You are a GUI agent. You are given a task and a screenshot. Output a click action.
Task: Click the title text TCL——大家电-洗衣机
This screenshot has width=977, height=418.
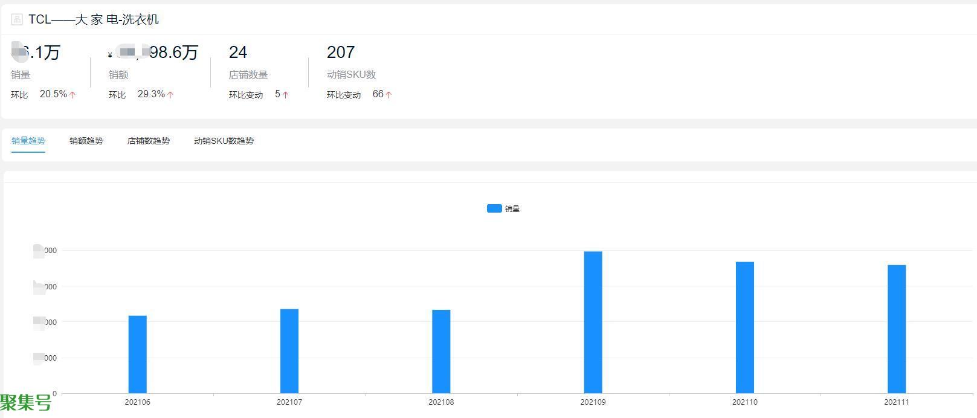tap(94, 19)
